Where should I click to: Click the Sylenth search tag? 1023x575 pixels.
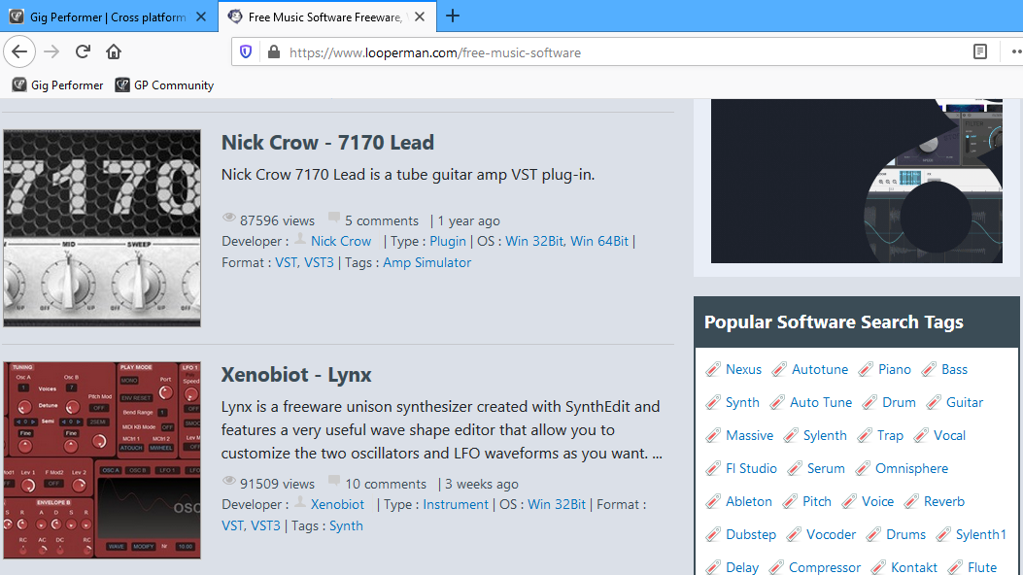click(x=826, y=435)
